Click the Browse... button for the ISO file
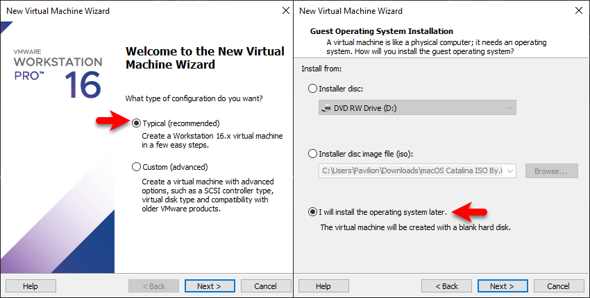Viewport: 590px width, 298px height. point(552,171)
